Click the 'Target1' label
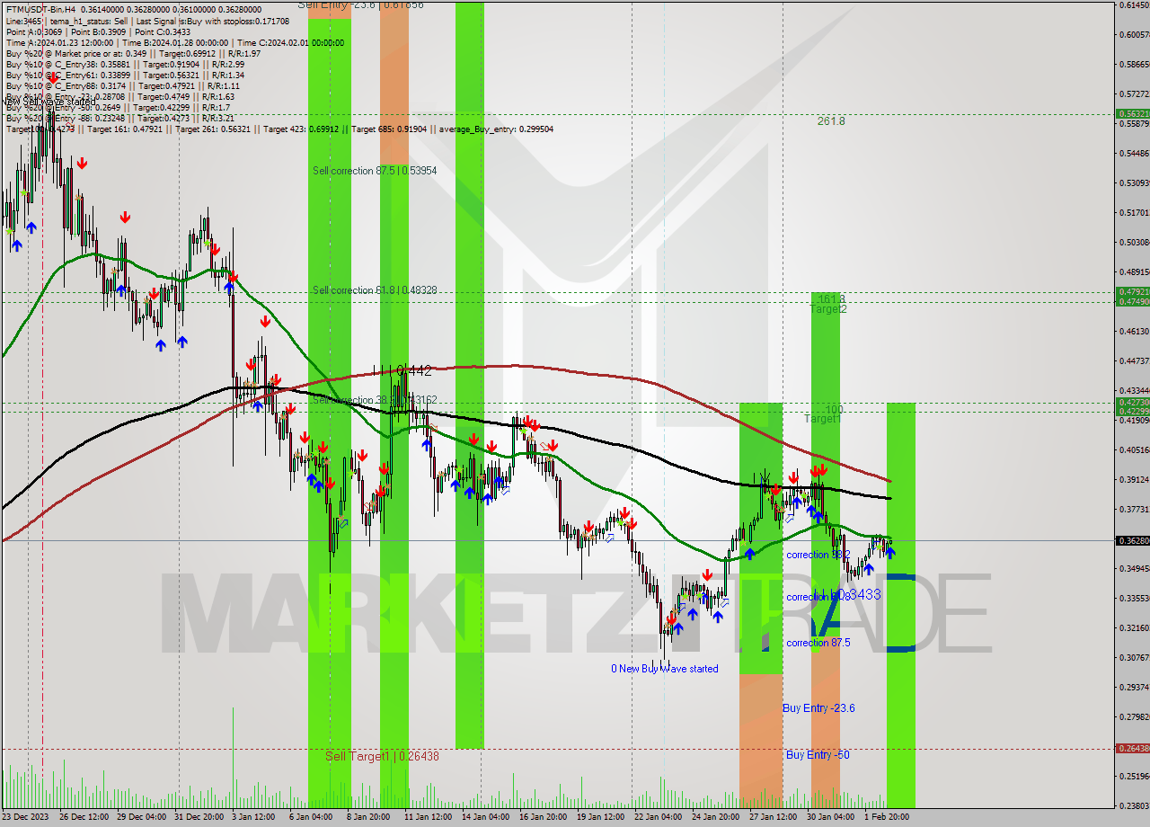The width and height of the screenshot is (1150, 827). point(822,419)
